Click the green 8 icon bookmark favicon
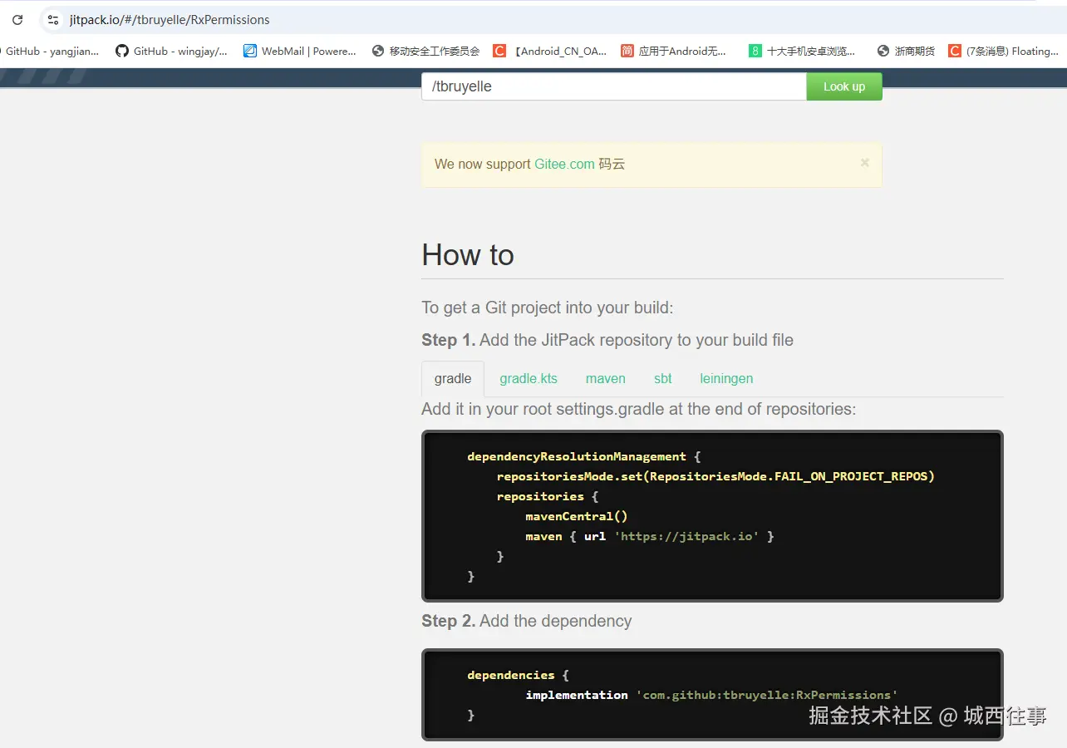The image size is (1067, 748). pyautogui.click(x=755, y=51)
